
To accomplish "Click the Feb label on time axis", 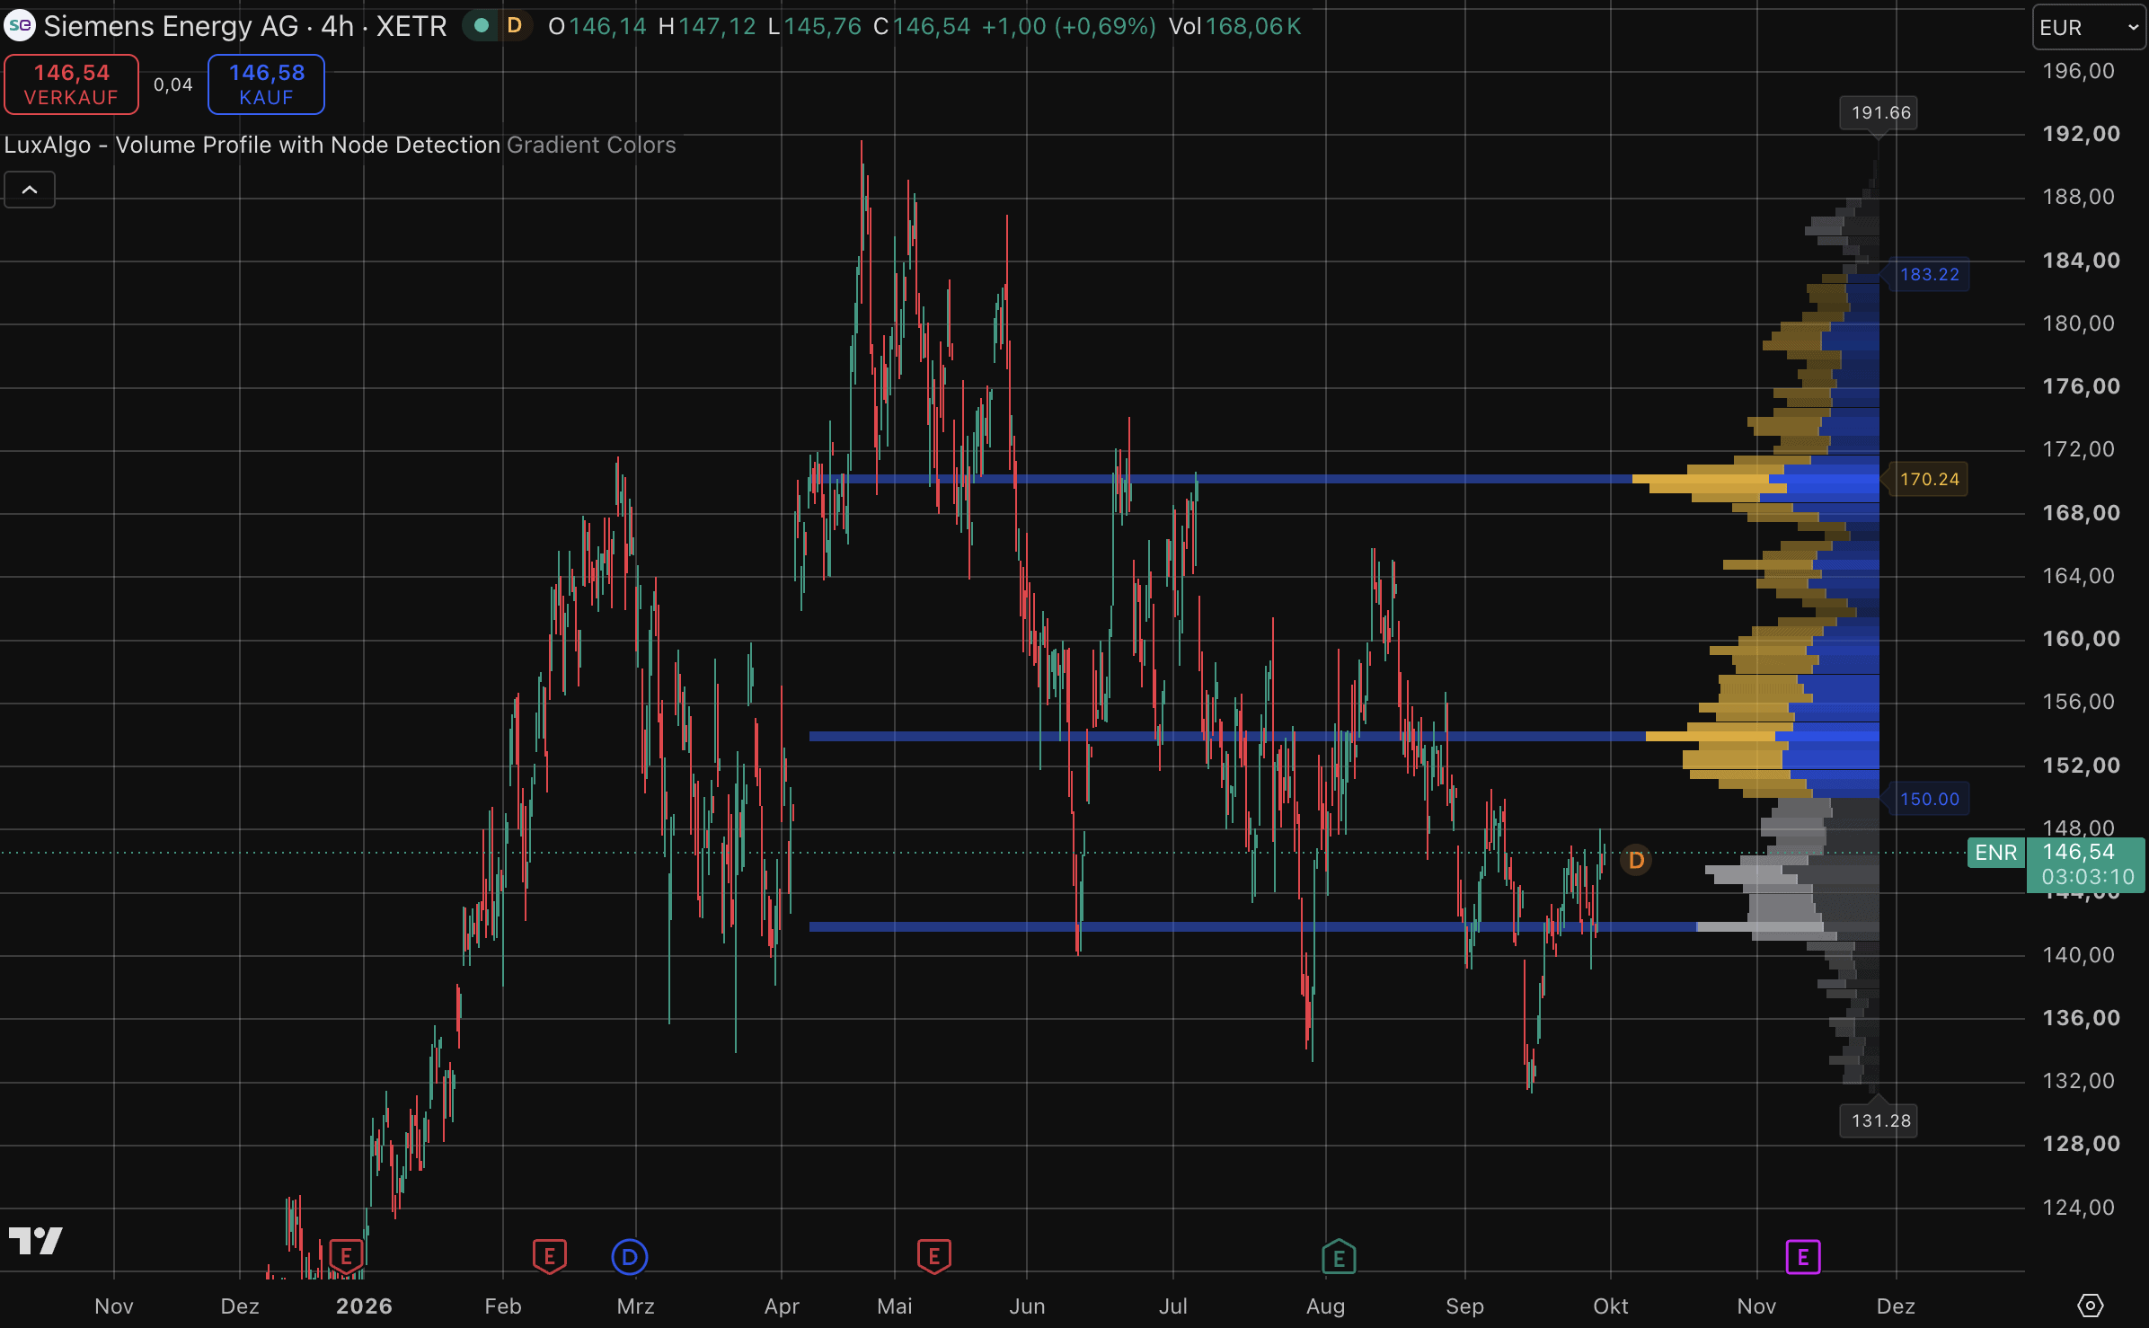I will coord(502,1306).
